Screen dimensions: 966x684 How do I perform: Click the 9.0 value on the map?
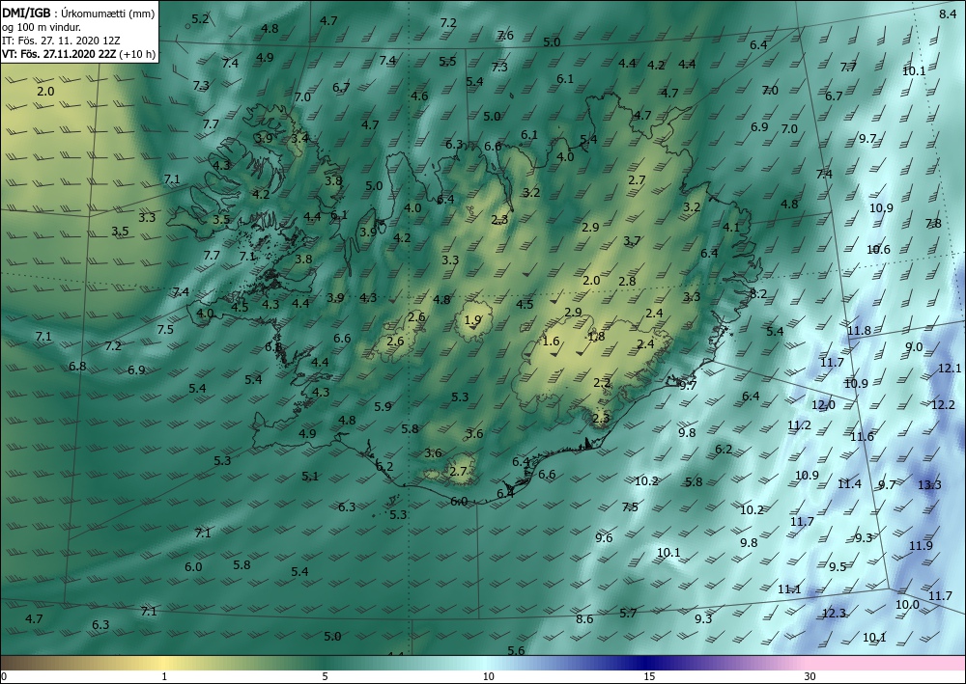(914, 347)
